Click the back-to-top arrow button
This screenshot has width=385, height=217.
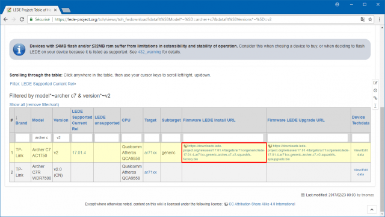372,210
